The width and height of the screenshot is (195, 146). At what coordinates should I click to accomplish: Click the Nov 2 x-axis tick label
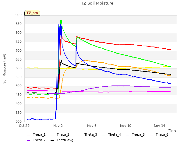tap(58, 126)
